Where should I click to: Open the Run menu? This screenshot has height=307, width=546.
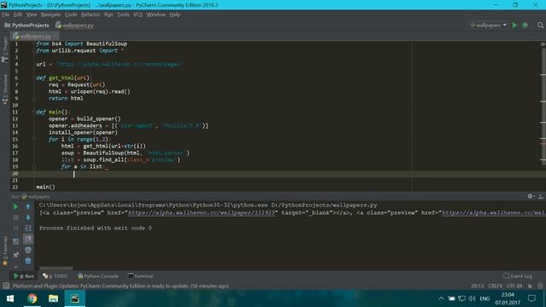pos(108,14)
